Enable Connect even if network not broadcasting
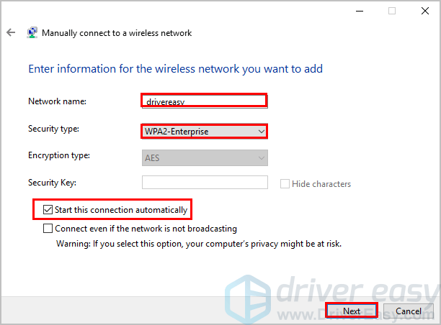Screen dimensions: 441x325 [x=48, y=229]
